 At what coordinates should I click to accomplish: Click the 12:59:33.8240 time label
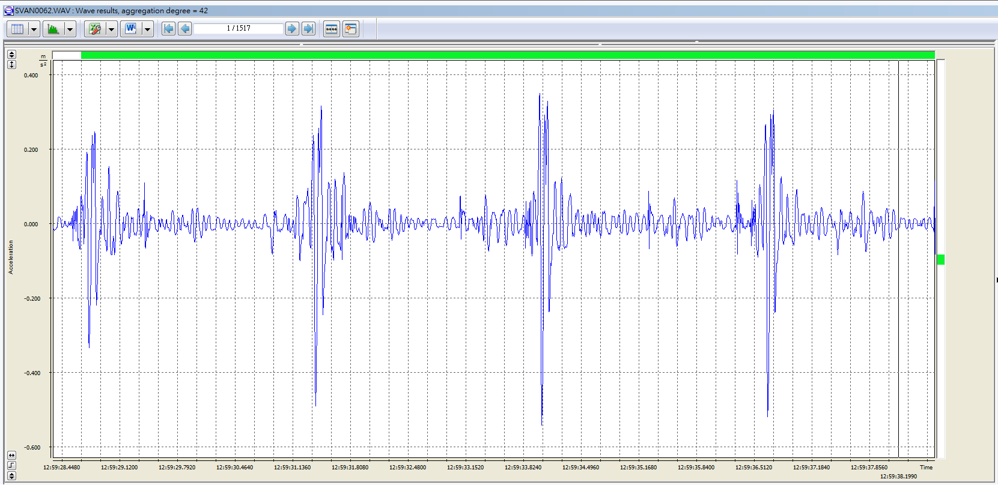coord(523,468)
